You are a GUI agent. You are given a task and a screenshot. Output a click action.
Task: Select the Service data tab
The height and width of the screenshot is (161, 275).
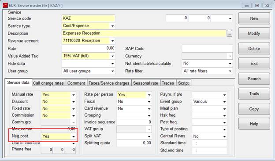(x=18, y=82)
